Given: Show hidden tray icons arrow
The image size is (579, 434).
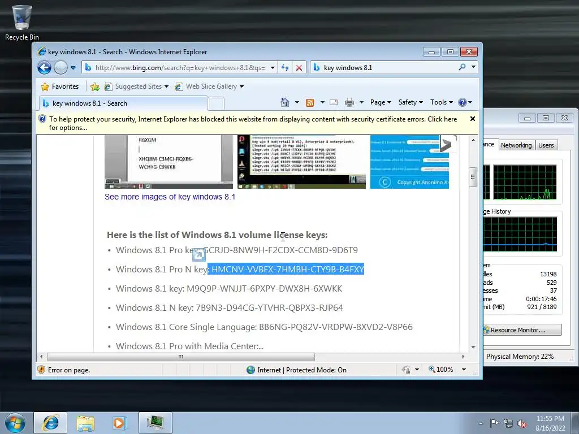Looking at the screenshot, I should point(481,423).
